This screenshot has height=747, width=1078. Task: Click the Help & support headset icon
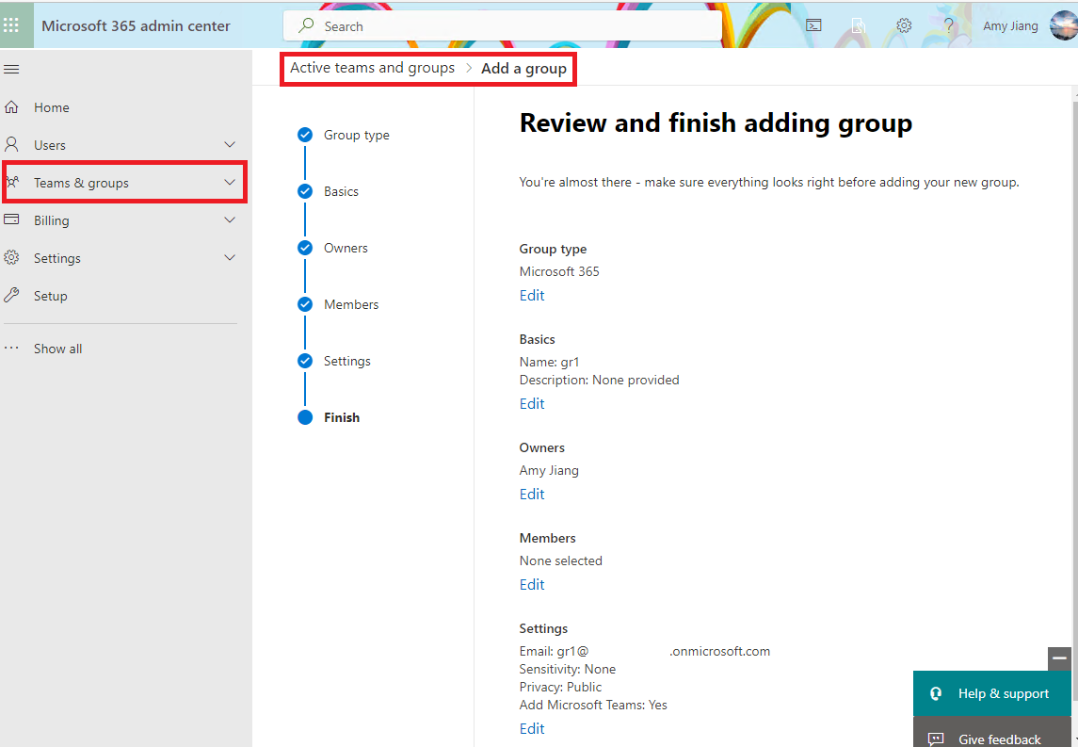coord(936,693)
